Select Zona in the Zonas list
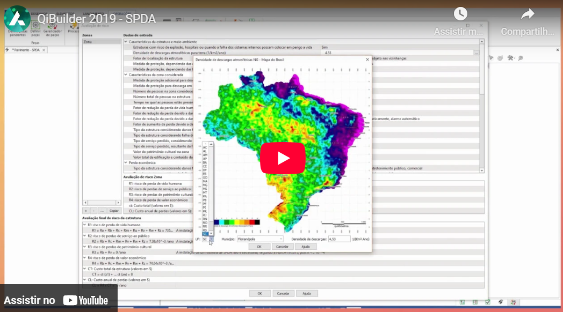Viewport: 563px width, 312px height. click(x=102, y=42)
